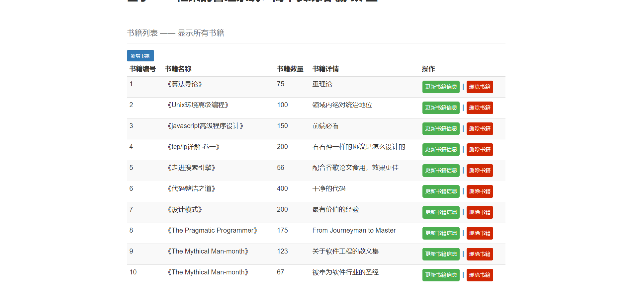The image size is (632, 292).
Task: Delete 《设计模式》 from the books
Action: pos(480,212)
